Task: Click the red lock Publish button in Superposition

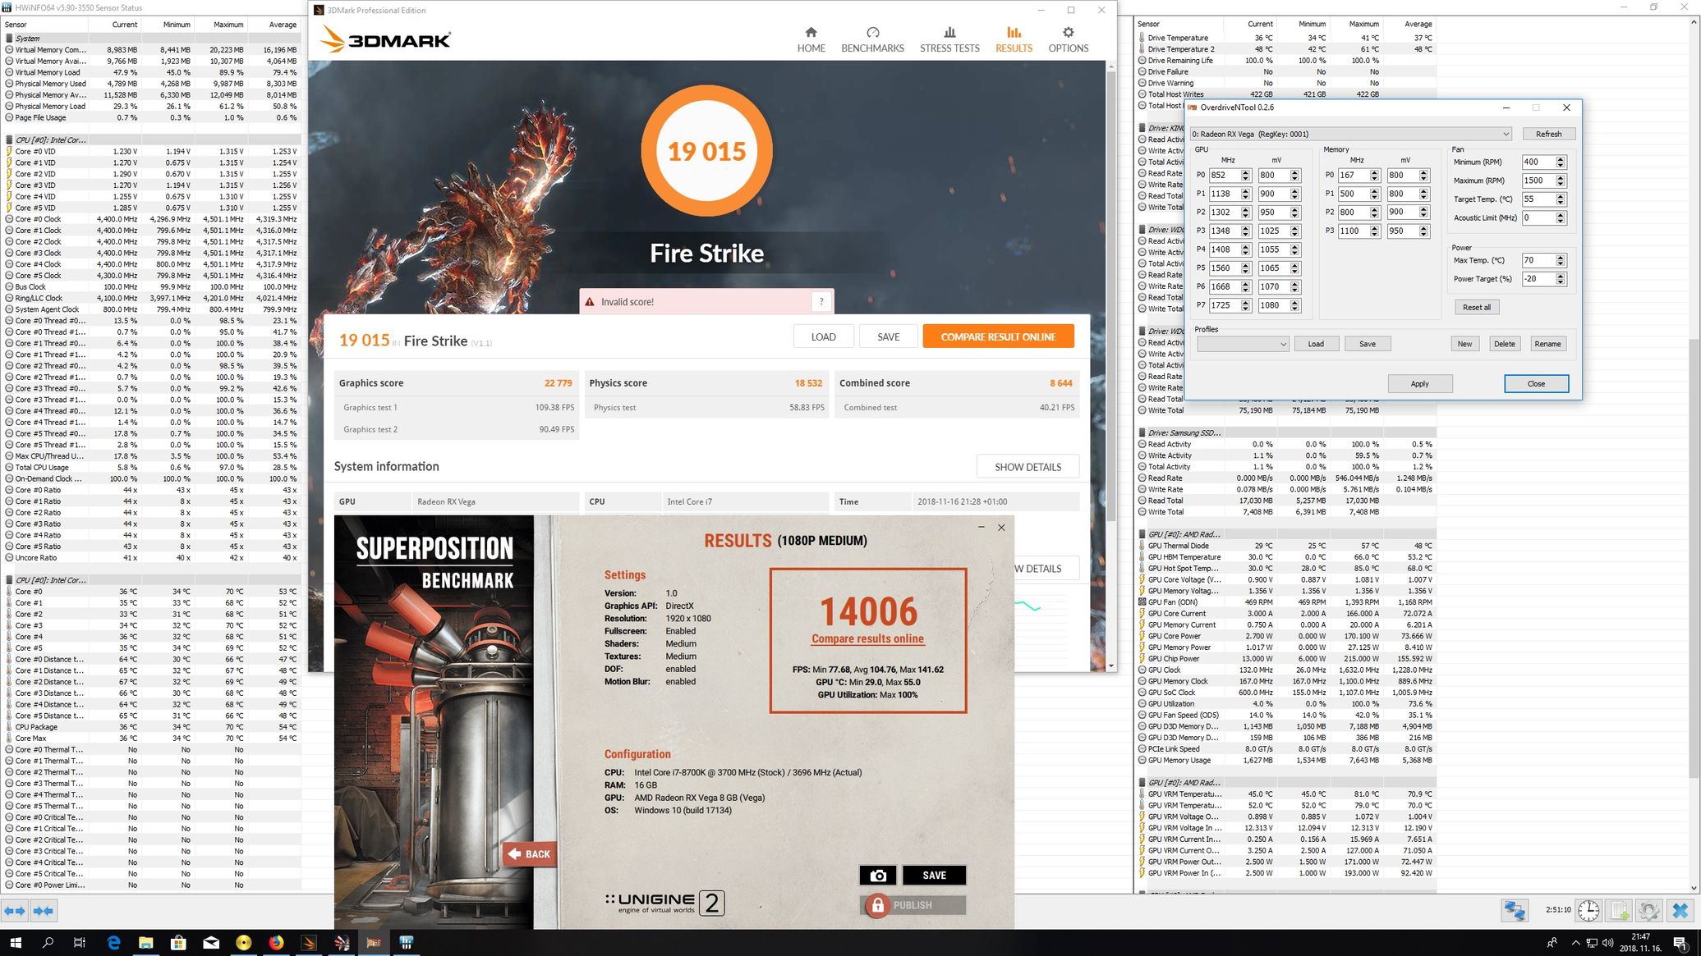Action: coord(913,905)
